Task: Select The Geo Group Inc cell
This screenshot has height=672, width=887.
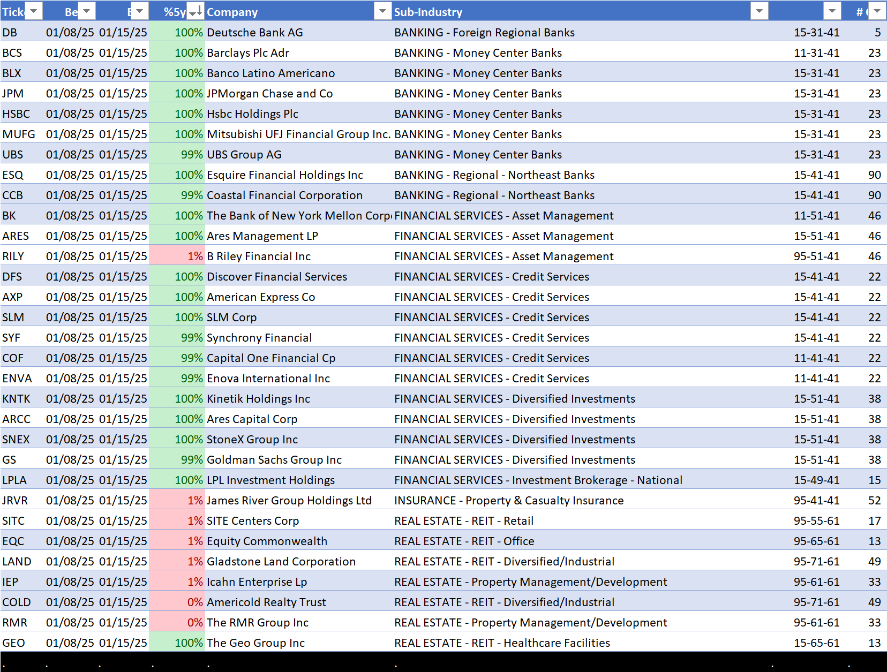Action: click(299, 643)
